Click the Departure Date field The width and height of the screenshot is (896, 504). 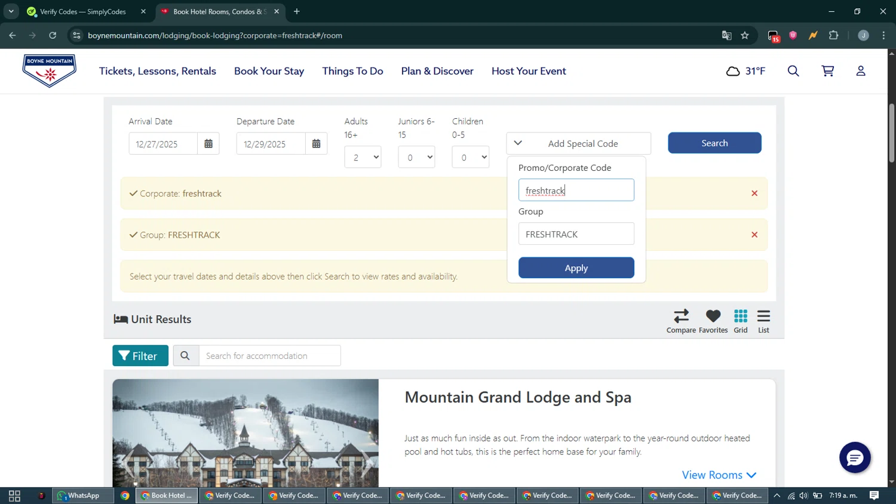[271, 144]
